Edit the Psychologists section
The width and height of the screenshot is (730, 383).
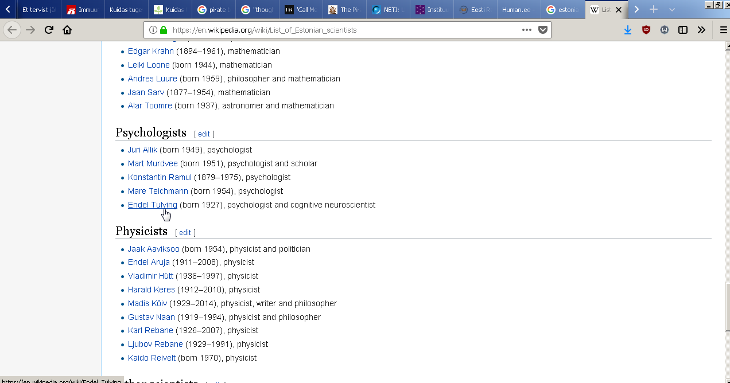click(x=204, y=134)
